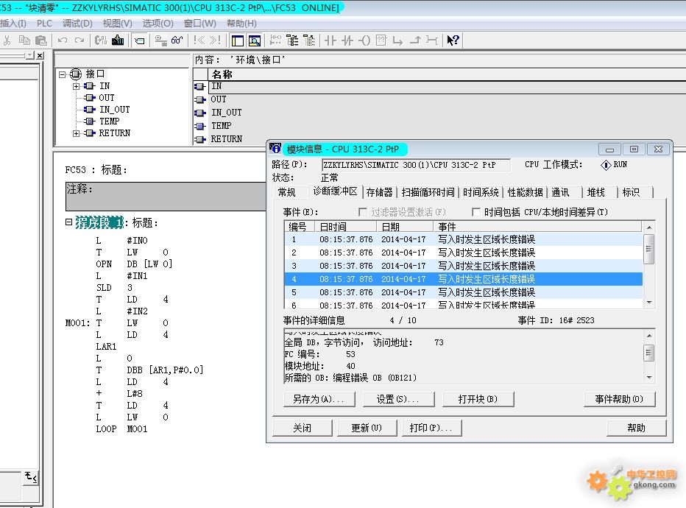Image resolution: width=686 pixels, height=508 pixels.
Task: Click the Paste clipboard icon
Action: click(40, 40)
